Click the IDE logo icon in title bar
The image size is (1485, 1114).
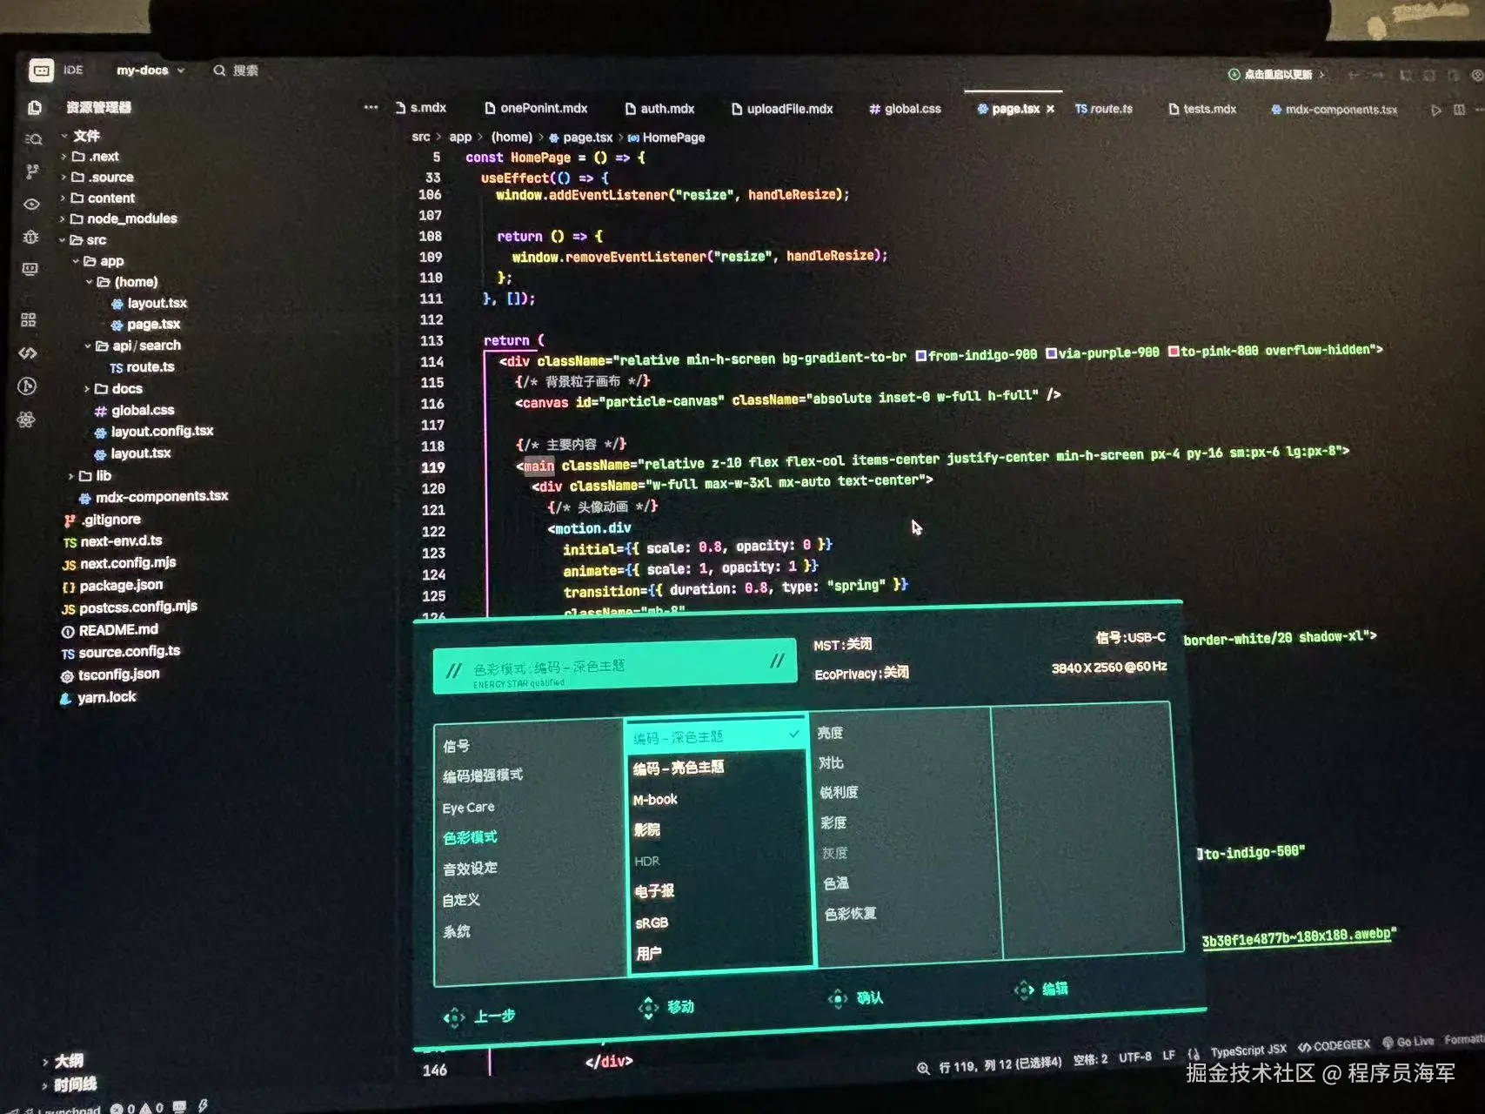41,70
